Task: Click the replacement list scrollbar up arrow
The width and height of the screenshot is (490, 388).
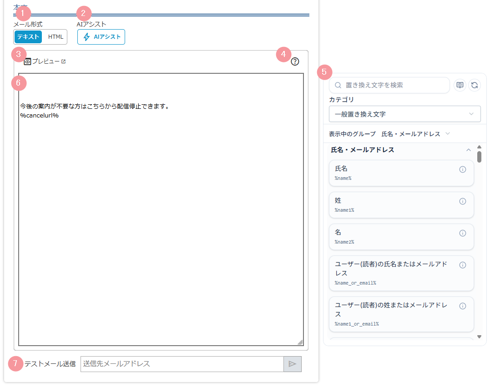Action: click(479, 147)
